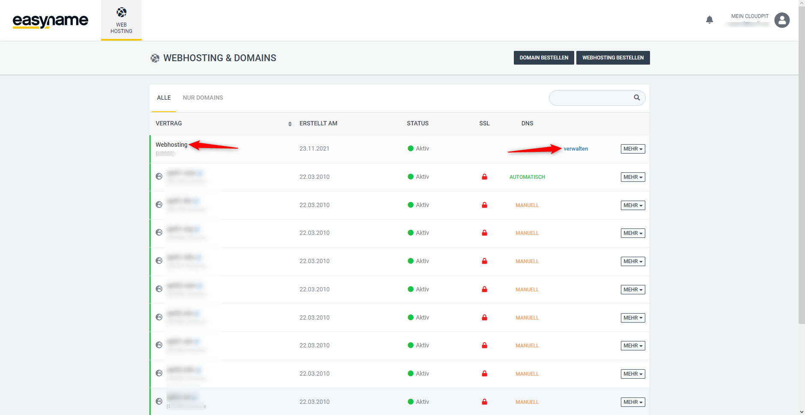The width and height of the screenshot is (805, 415).
Task: Click the vertical page scrollbar
Action: 802,171
